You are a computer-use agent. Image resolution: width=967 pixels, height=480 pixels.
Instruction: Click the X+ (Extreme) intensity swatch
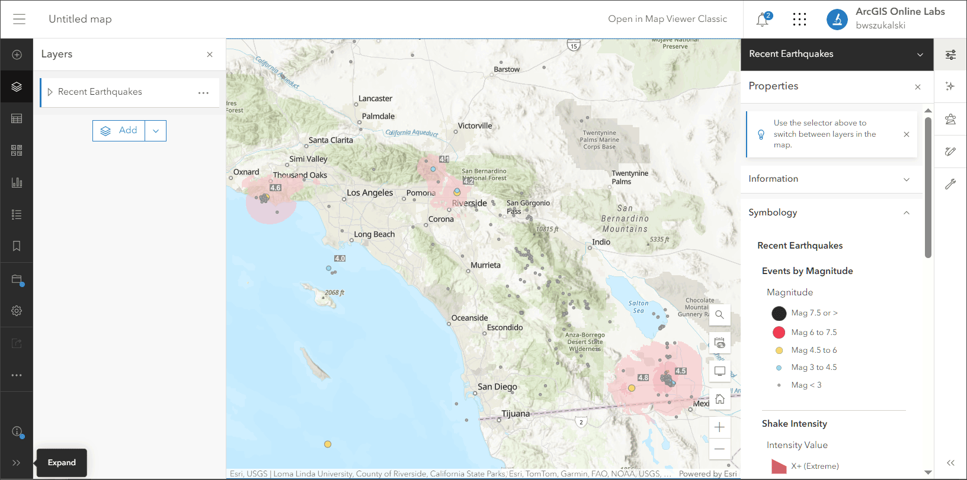coord(779,466)
